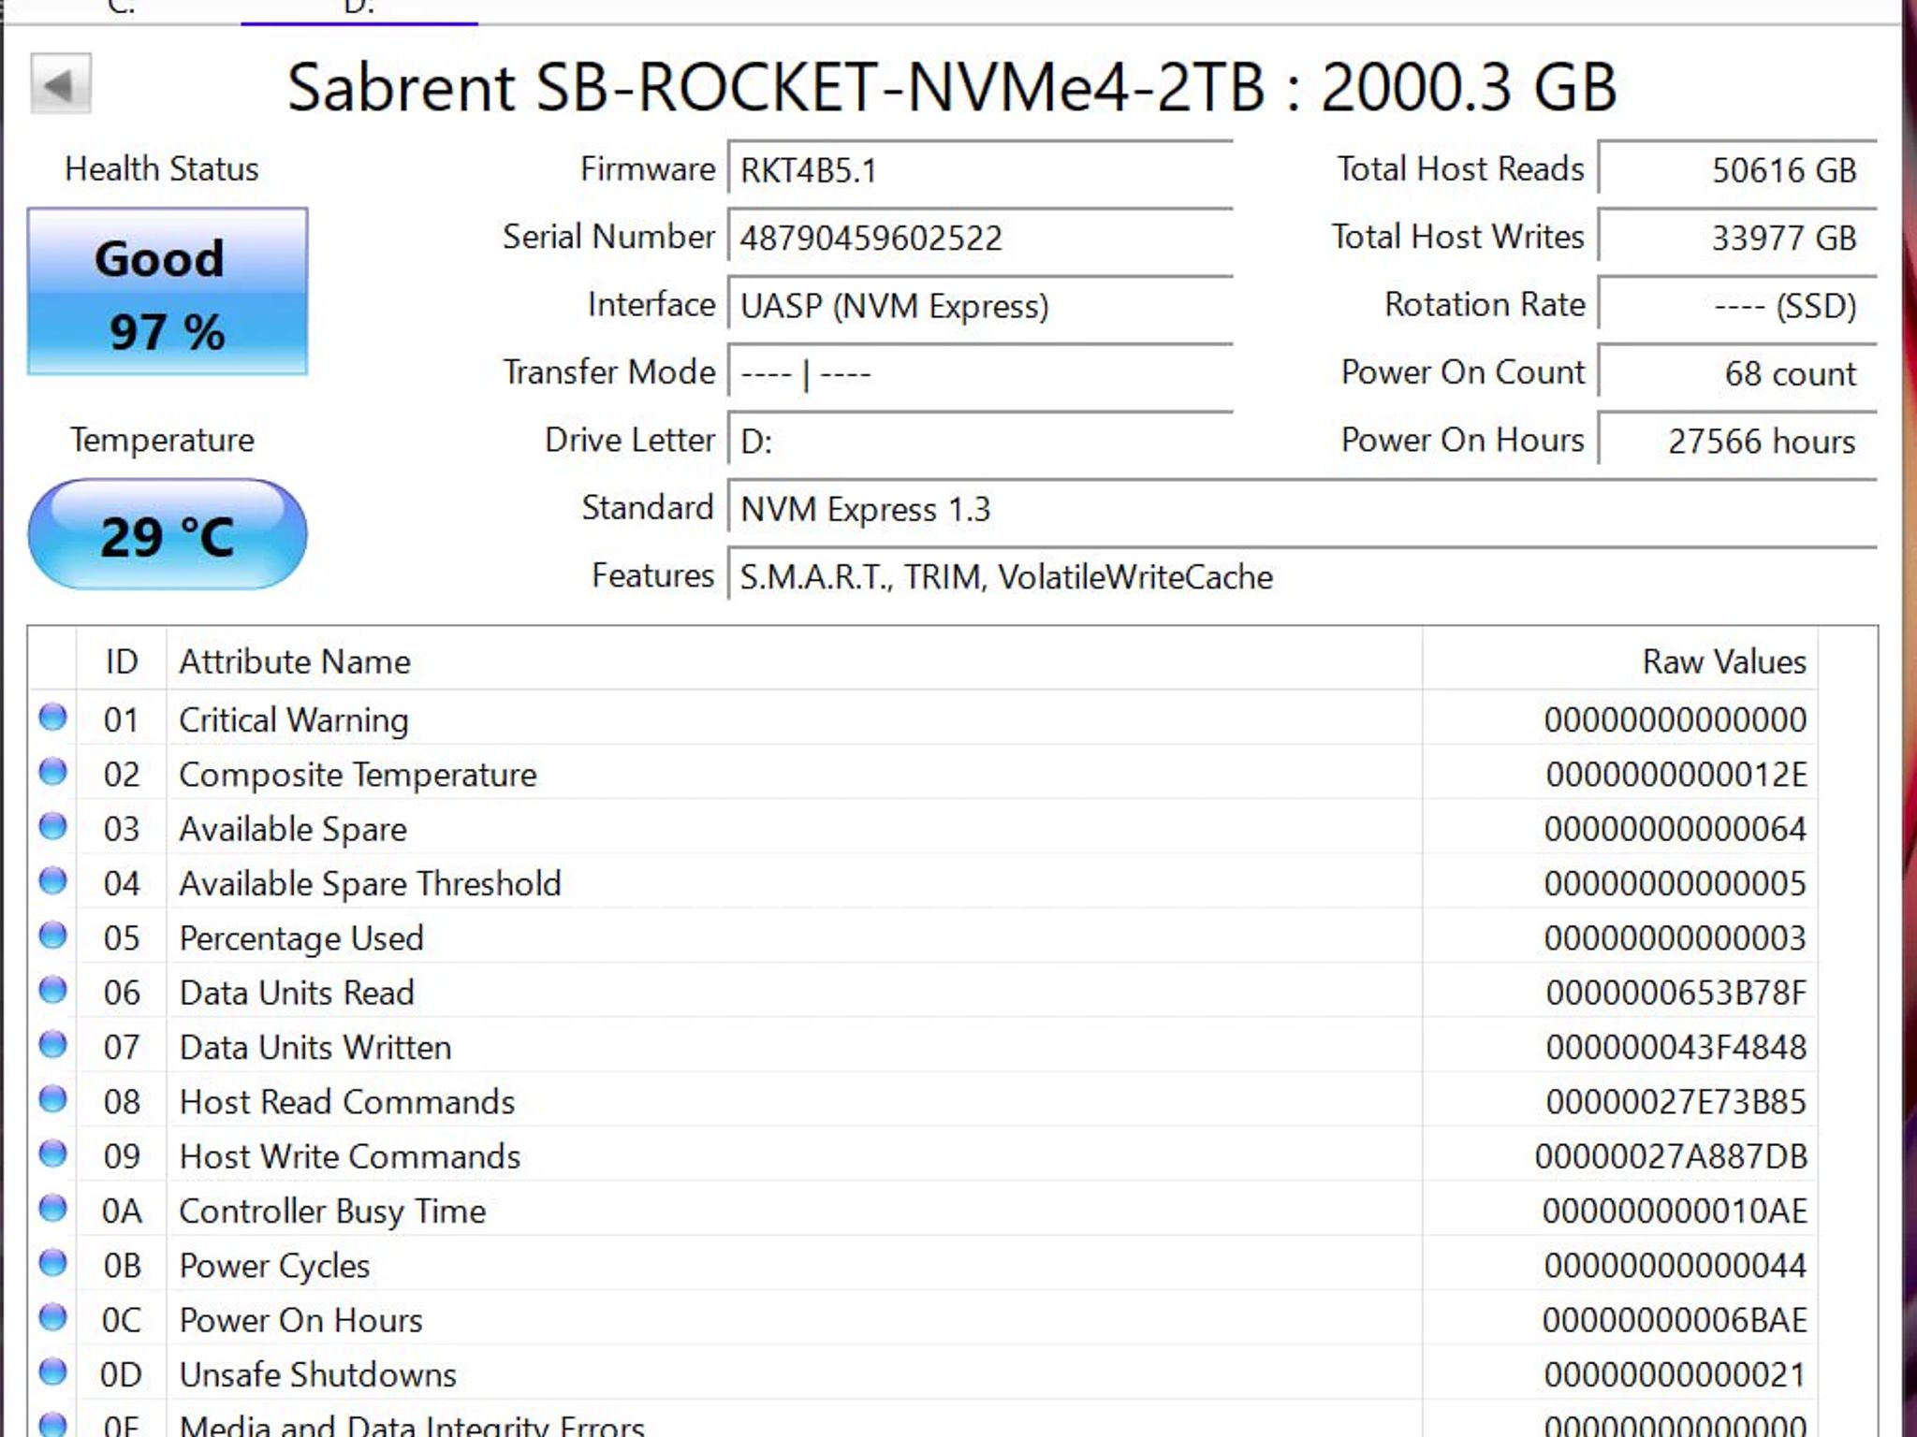Click the status circle for Composite Temperature

click(53, 772)
